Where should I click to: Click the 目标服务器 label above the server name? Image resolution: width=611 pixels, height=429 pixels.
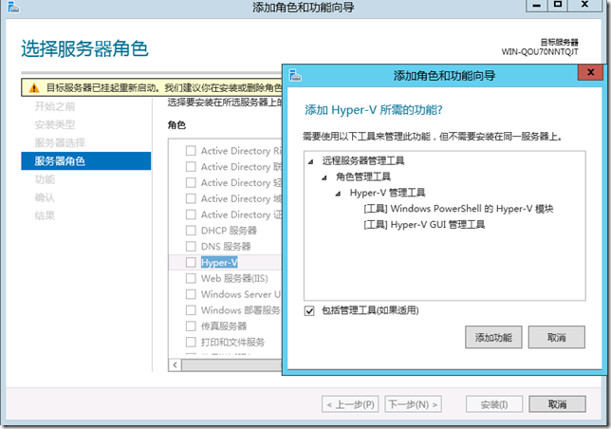560,42
